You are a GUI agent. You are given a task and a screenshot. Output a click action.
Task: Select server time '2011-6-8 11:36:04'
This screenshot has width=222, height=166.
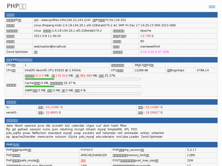click(47, 36)
